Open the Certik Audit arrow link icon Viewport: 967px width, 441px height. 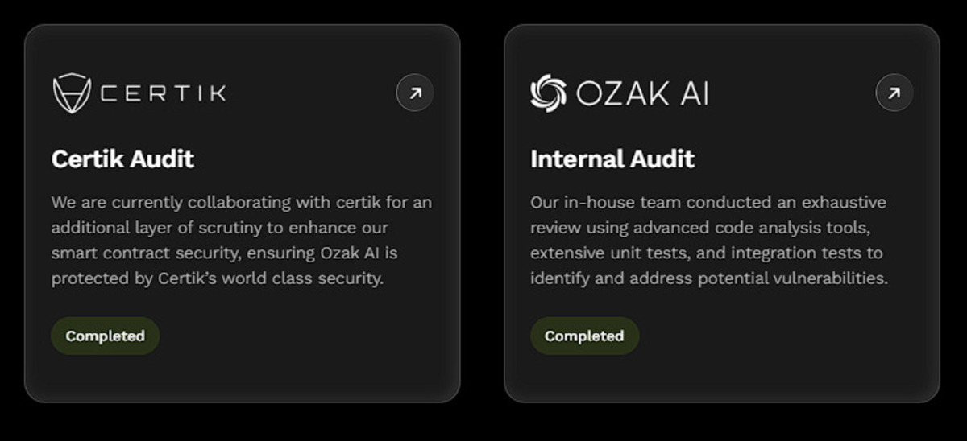tap(415, 93)
